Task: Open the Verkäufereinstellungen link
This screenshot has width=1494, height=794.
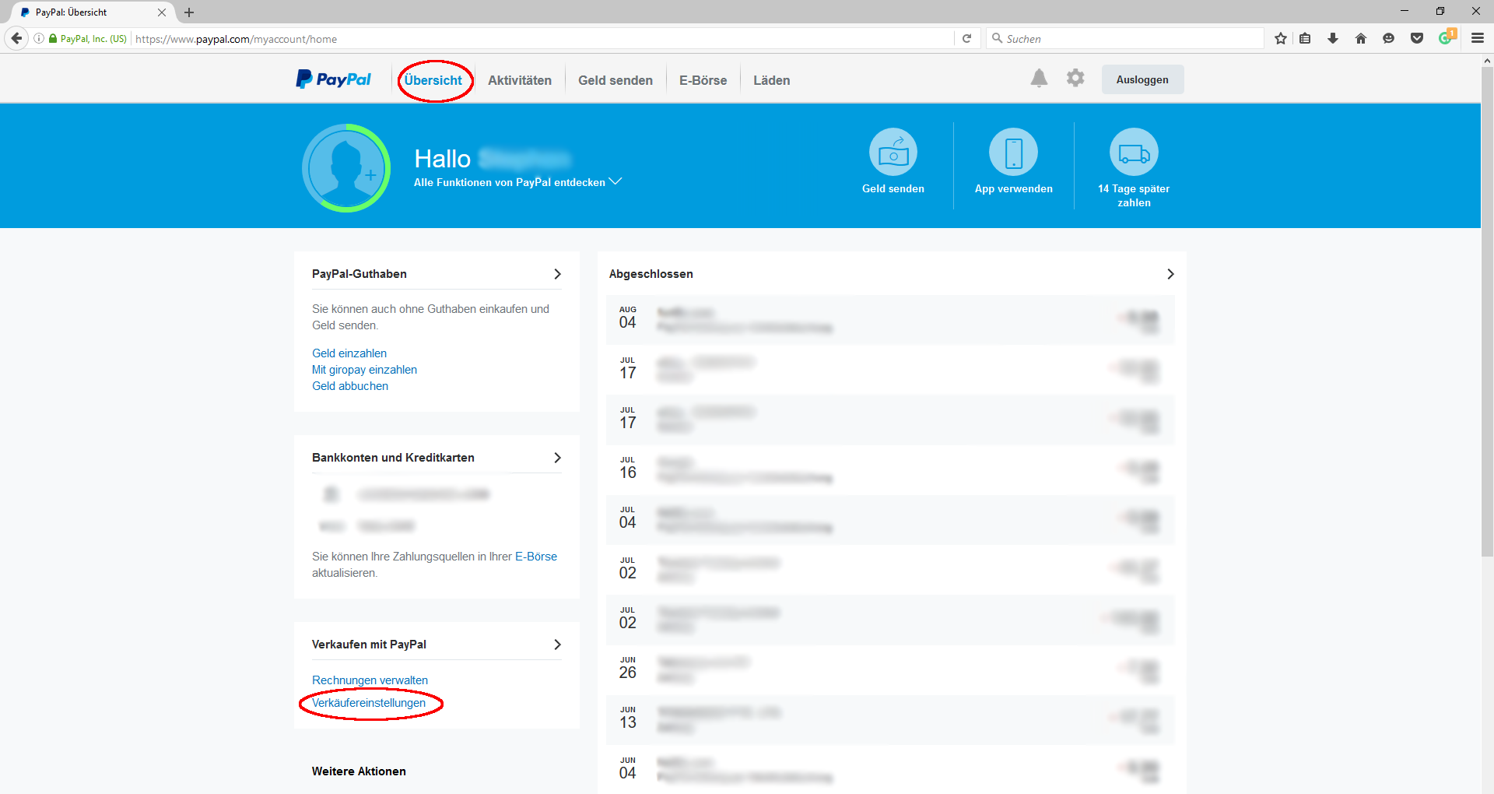Action: point(369,703)
